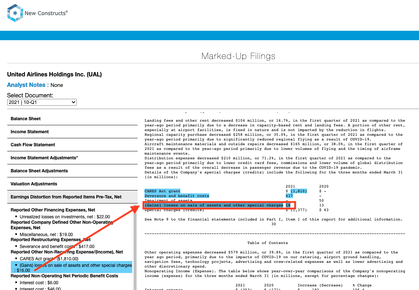This screenshot has height=290, width=419.
Task: Click Reported Other Financing Expenses, Net heading
Action: 53,210
